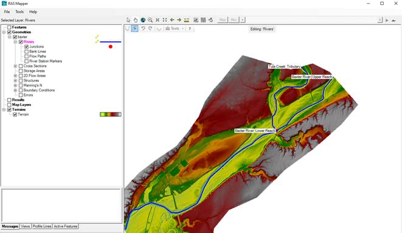The image size is (402, 233).
Task: Check the Cross Sections layer box
Action: 21,66
